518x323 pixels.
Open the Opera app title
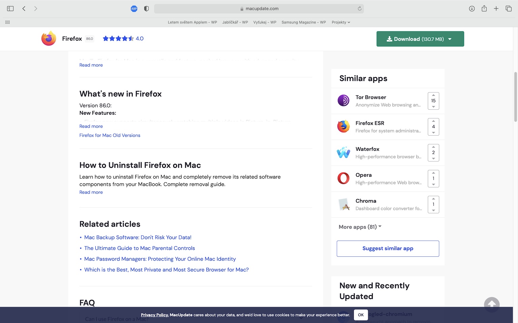pos(364,175)
